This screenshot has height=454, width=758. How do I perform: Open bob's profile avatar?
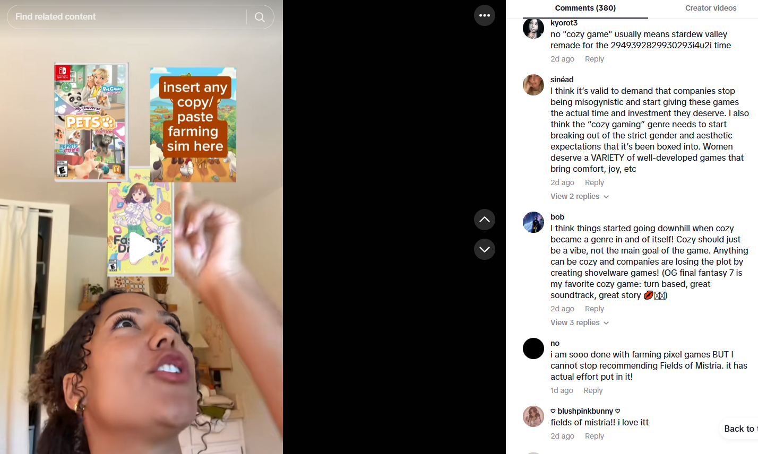(533, 222)
